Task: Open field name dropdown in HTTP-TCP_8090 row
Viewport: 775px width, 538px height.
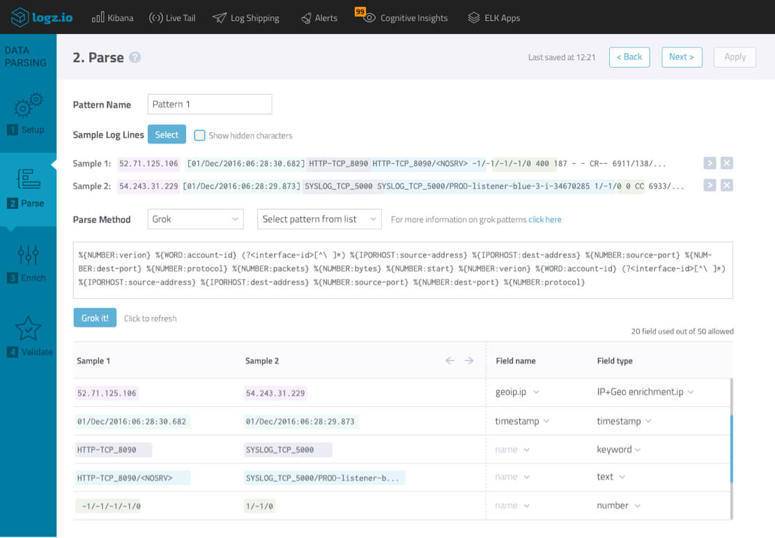Action: tap(512, 449)
